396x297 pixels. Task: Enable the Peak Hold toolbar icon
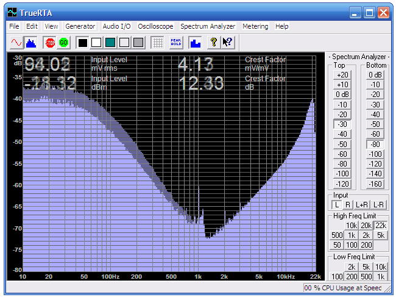click(x=176, y=43)
